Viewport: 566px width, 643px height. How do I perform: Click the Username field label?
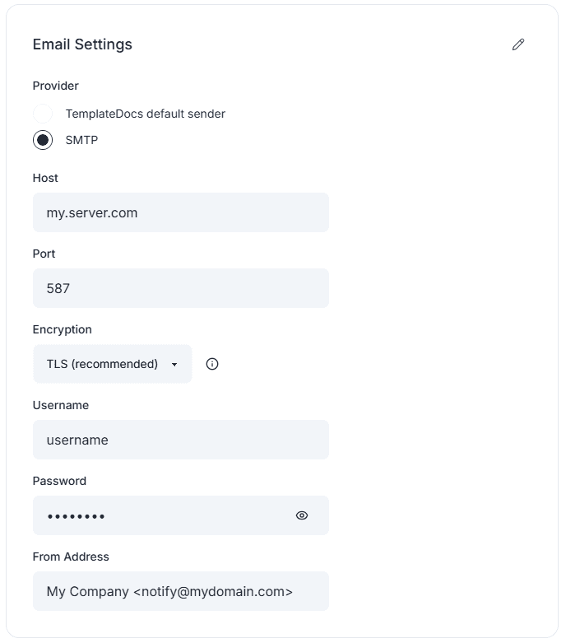click(x=61, y=405)
